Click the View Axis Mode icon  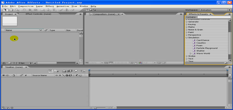[95, 10]
